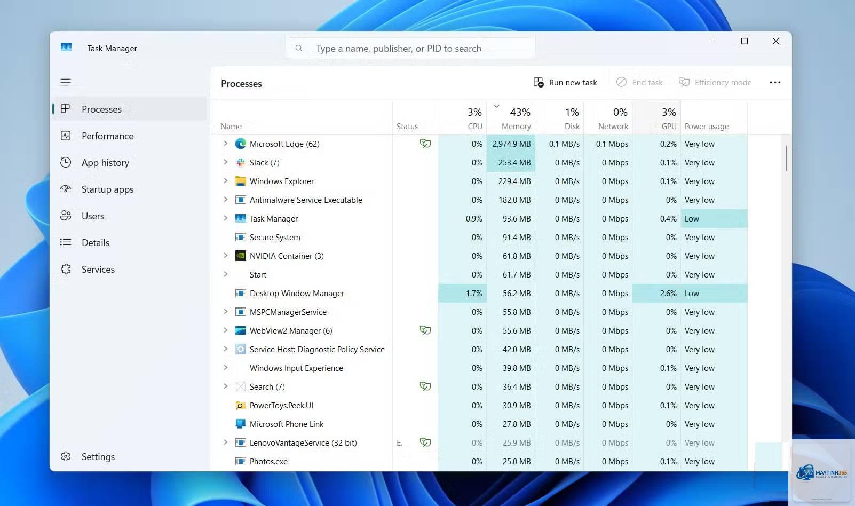Screen dimensions: 855x506
Task: Click the Desktop Window Manager icon
Action: point(241,293)
